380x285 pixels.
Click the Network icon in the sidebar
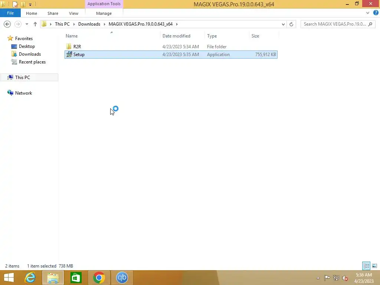pos(10,93)
